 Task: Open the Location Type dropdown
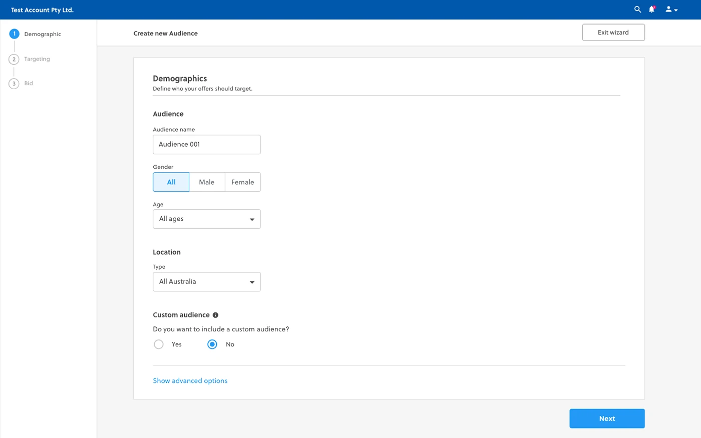tap(207, 282)
